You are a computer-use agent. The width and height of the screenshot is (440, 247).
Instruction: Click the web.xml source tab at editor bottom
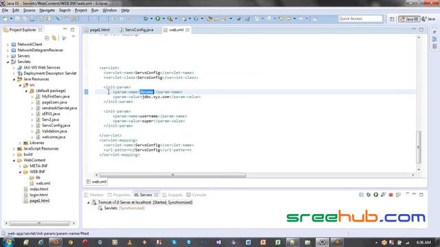pyautogui.click(x=96, y=182)
